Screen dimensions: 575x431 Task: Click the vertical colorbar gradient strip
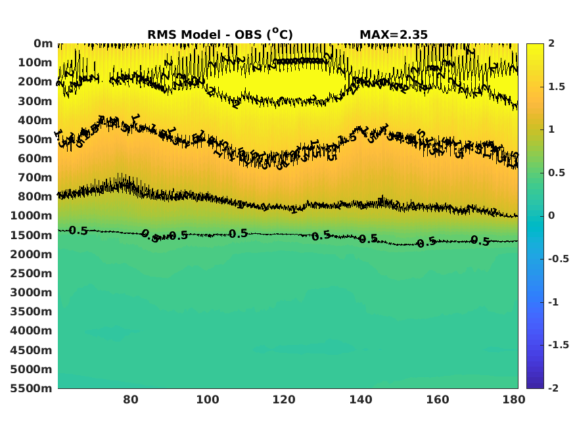(x=535, y=216)
